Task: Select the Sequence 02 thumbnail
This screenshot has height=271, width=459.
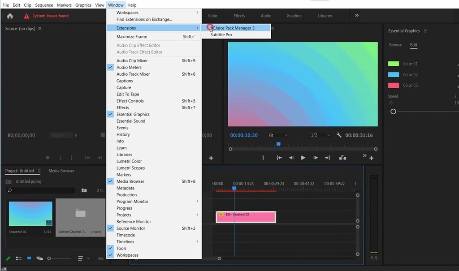Action: (30, 214)
